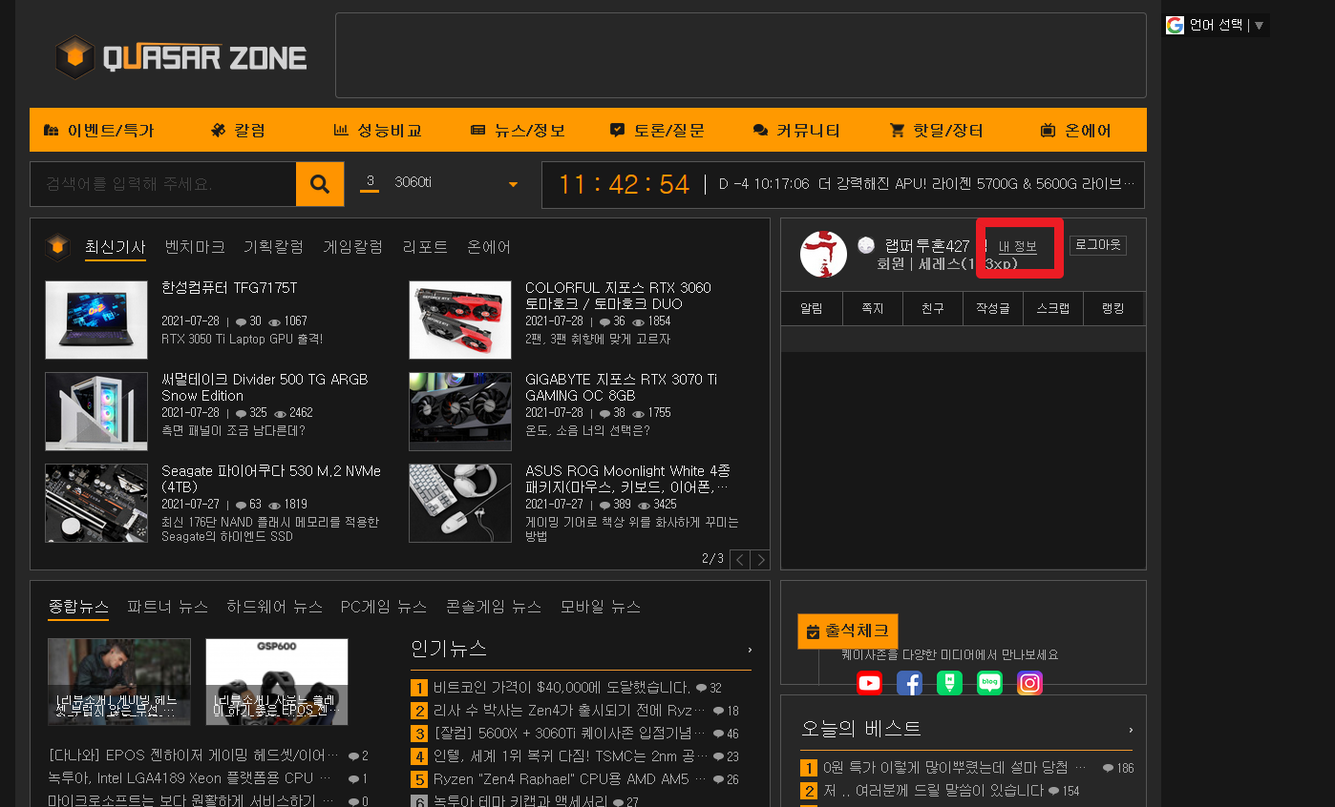The height and width of the screenshot is (807, 1335).
Task: Switch to 콘솔게임 뉴스 tab
Action: (x=494, y=607)
